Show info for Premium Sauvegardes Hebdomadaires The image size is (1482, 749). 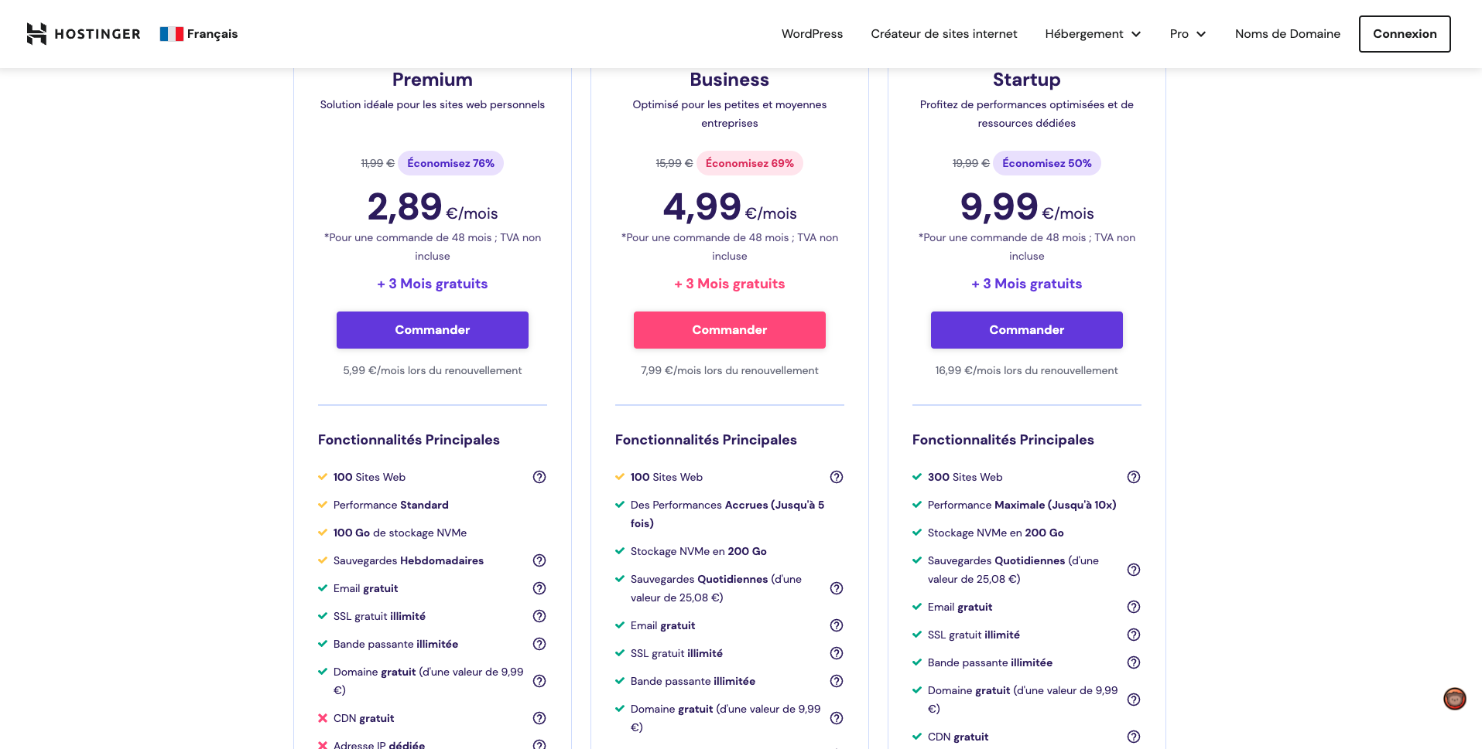tap(539, 560)
